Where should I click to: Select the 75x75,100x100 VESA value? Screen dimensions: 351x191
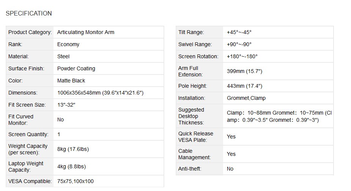pyautogui.click(x=76, y=181)
